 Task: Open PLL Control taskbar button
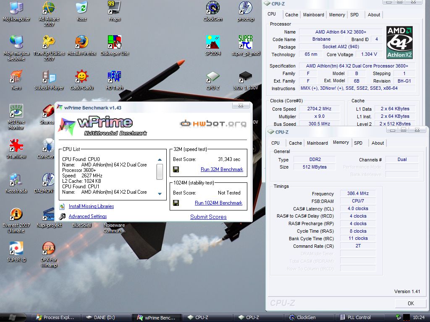coord(360,318)
